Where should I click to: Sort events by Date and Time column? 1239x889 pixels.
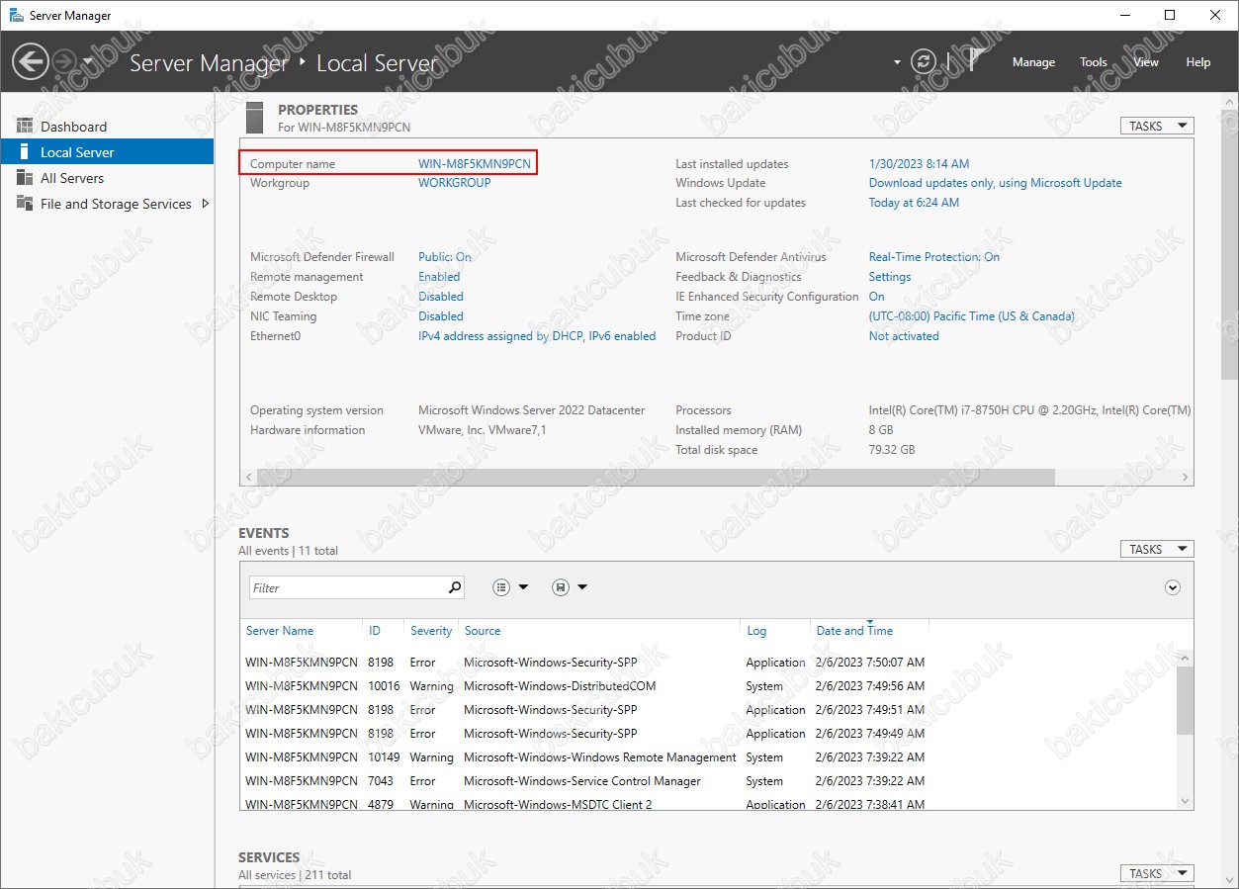854,631
